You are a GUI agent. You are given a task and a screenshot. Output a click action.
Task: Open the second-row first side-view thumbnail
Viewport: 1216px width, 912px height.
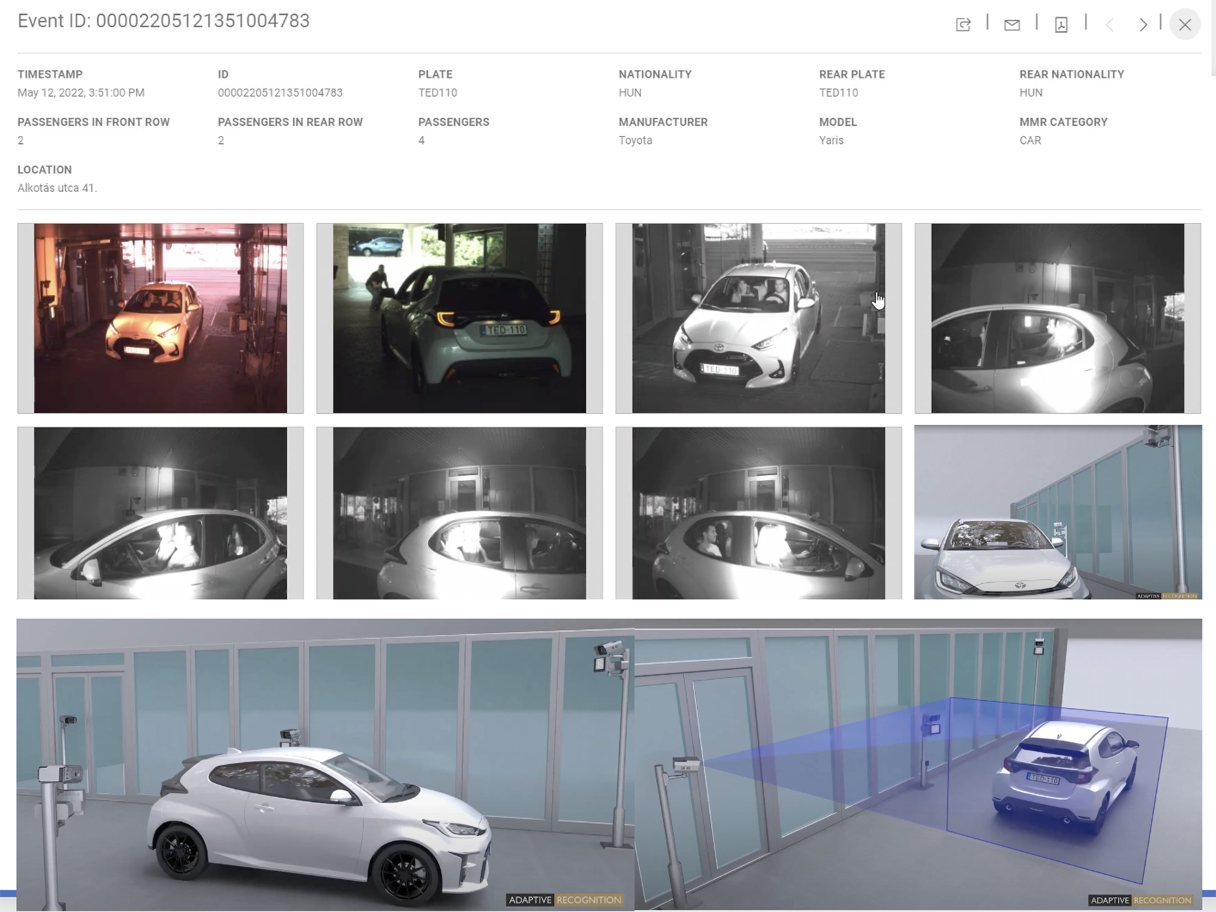click(x=160, y=513)
